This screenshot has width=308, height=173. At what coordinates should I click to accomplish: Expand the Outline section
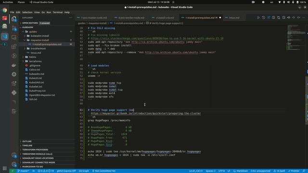tap(47, 141)
